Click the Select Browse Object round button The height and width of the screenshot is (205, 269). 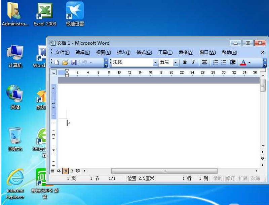click(263, 158)
